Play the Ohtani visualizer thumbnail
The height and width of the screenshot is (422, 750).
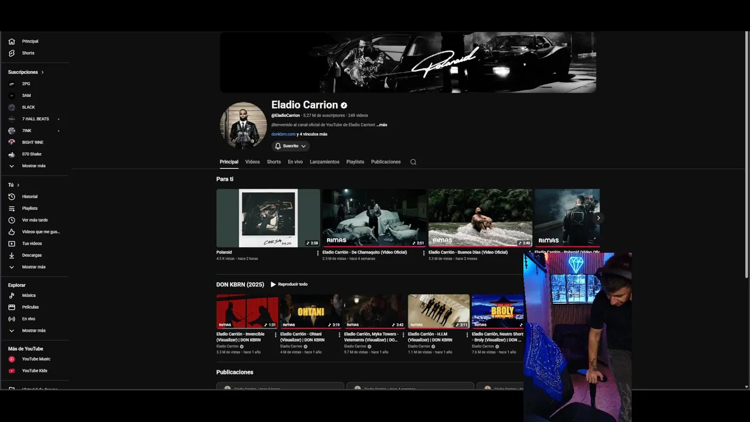(x=311, y=311)
